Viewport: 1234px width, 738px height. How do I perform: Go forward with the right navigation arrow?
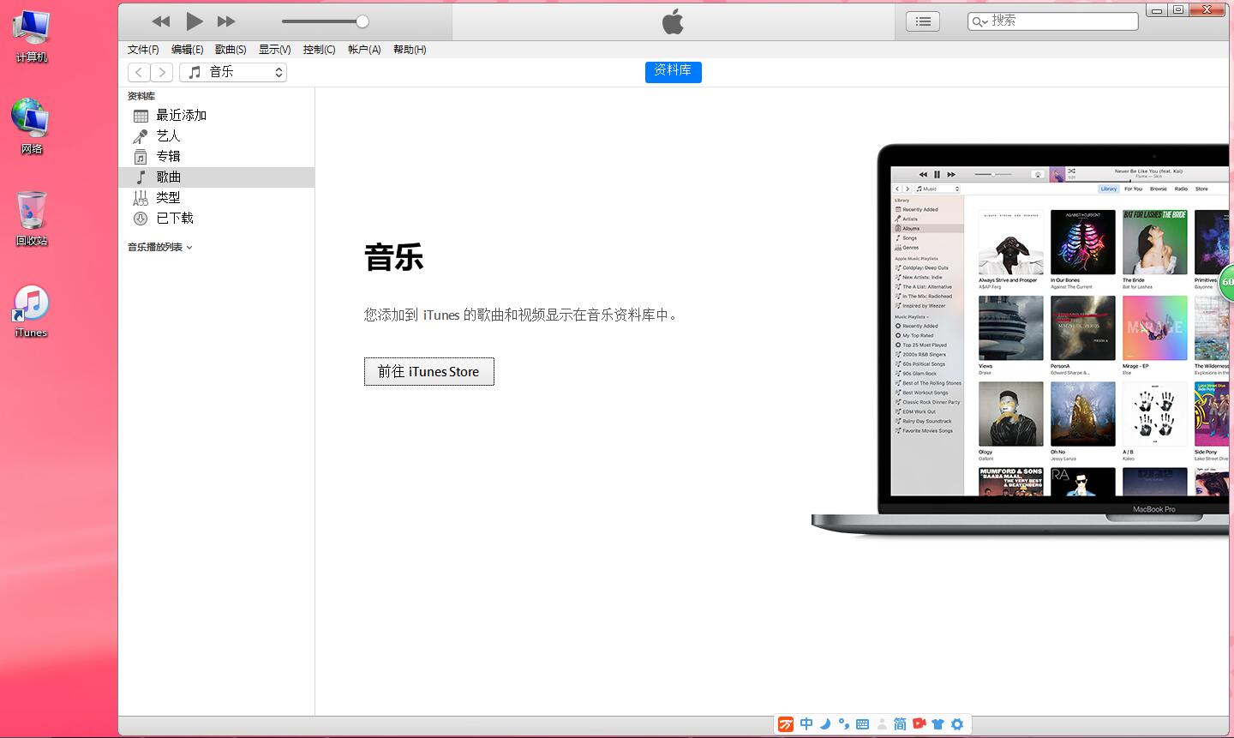(x=162, y=73)
